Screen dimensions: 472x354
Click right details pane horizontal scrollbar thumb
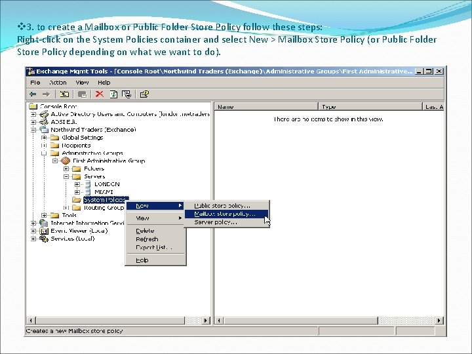coord(300,321)
